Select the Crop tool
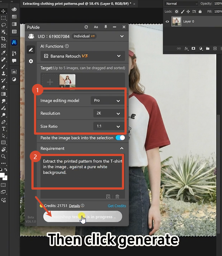222x256 pixels. 3,39
